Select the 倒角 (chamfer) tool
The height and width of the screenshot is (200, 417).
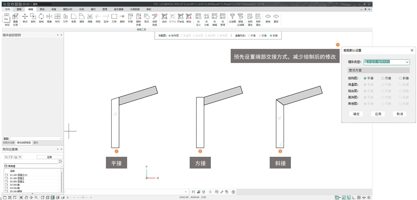(74, 18)
